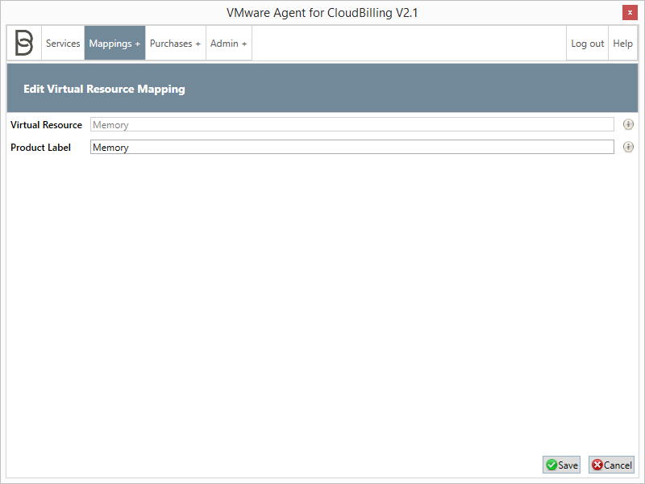Switch to the Services tab
Viewport: 645px width, 484px height.
coord(63,43)
